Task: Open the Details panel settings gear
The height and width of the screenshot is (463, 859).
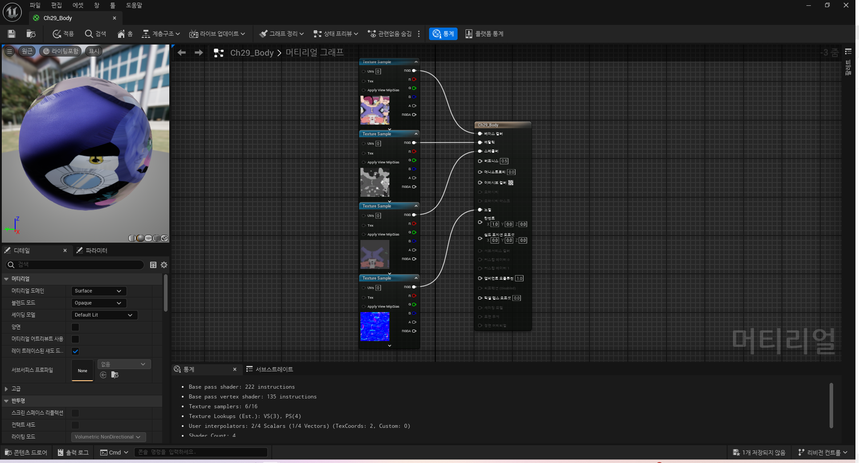Action: pos(164,265)
